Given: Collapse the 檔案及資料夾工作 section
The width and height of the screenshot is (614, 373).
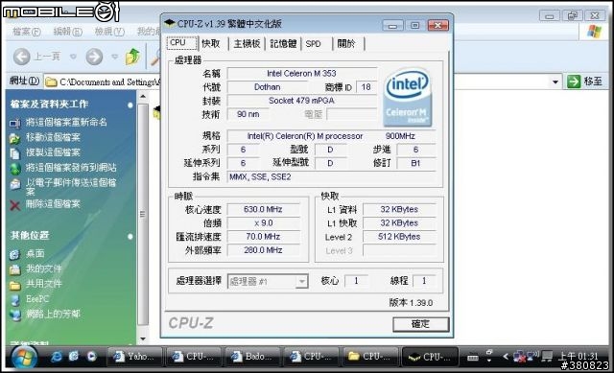Looking at the screenshot, I should coord(130,105).
